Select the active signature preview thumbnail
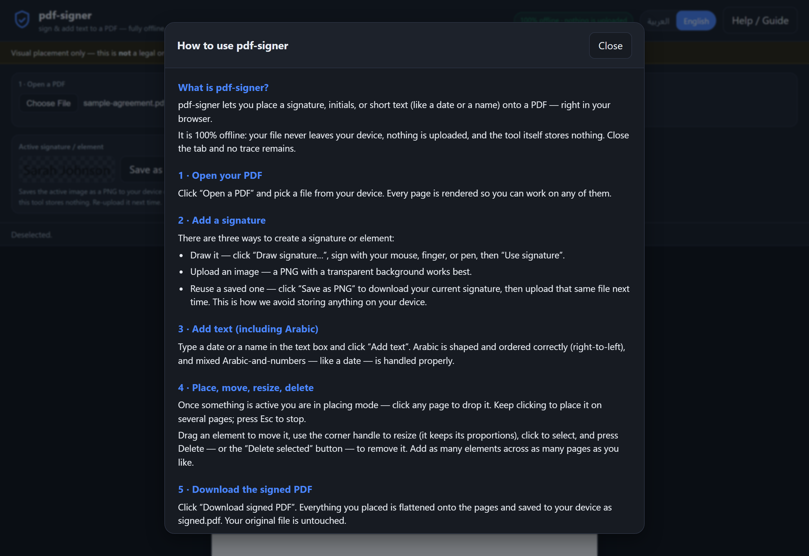Viewport: 809px width, 556px height. pyautogui.click(x=67, y=170)
